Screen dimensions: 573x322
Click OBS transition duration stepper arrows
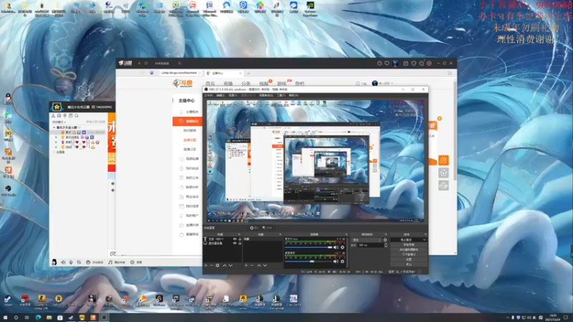pos(386,245)
